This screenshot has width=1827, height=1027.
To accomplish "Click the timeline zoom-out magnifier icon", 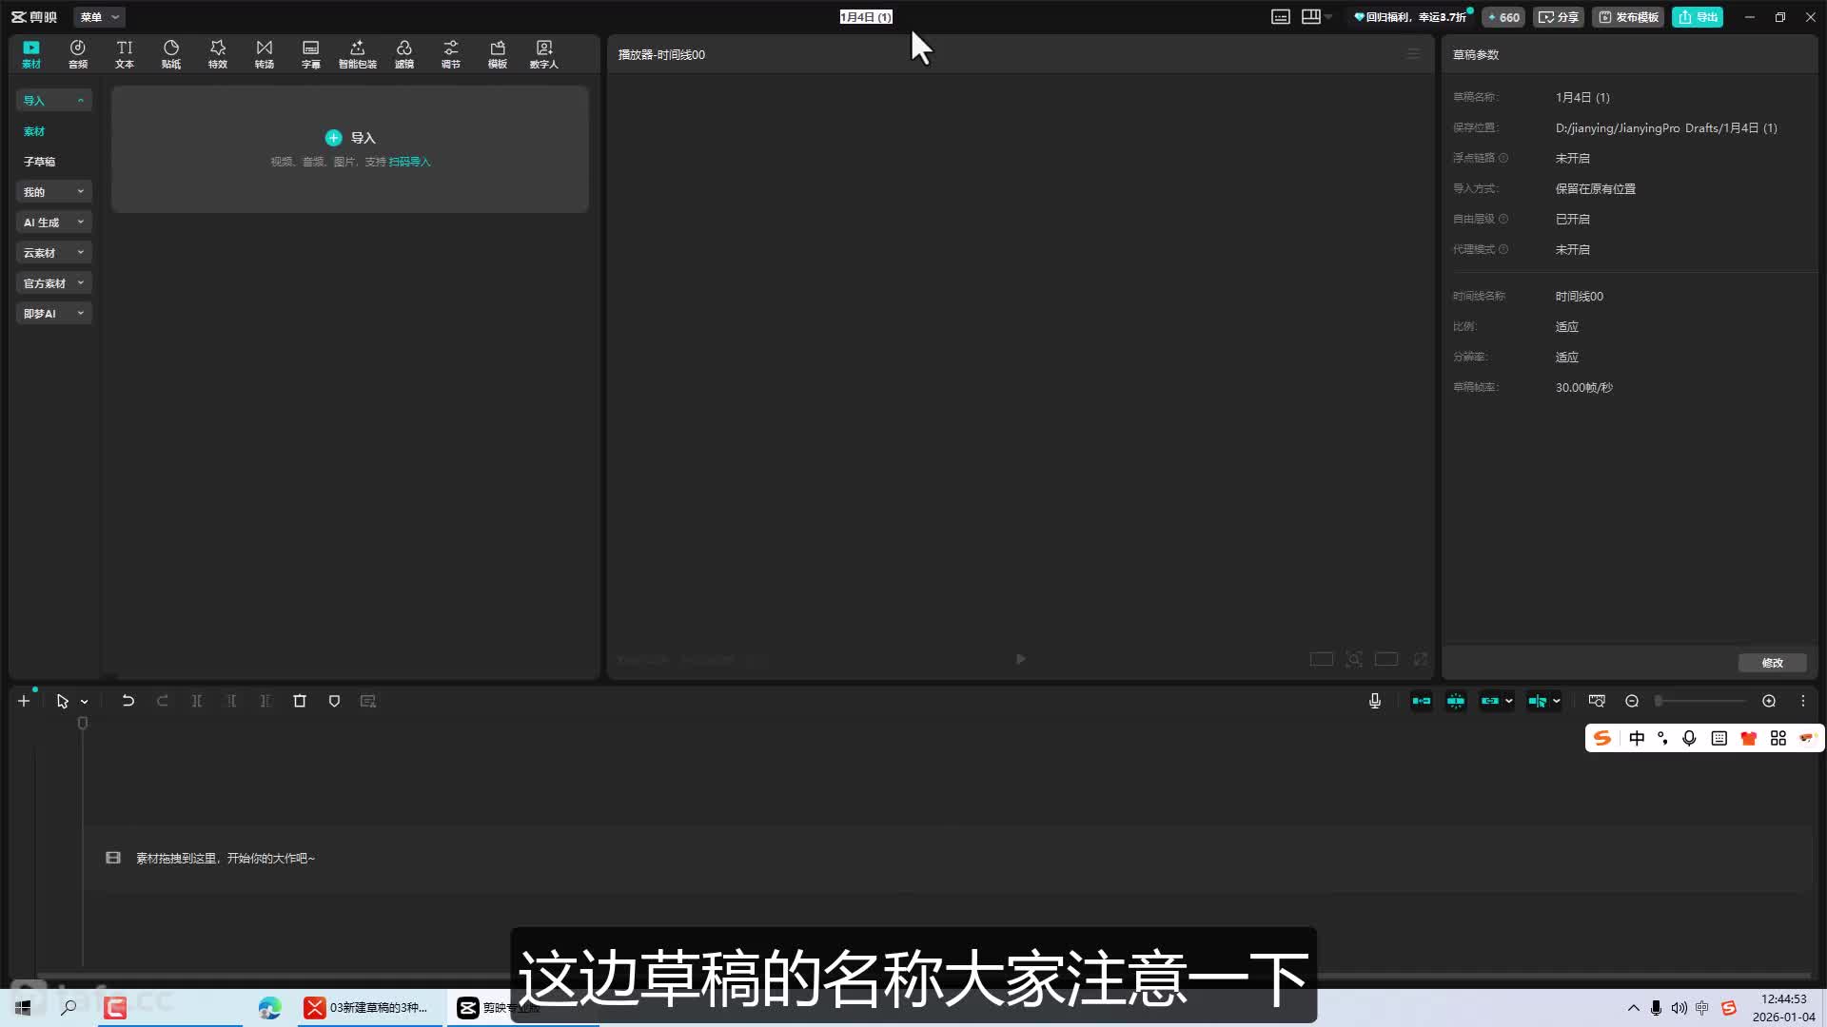I will click(1632, 701).
